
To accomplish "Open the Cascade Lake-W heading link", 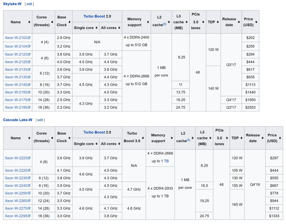I will point(18,120).
